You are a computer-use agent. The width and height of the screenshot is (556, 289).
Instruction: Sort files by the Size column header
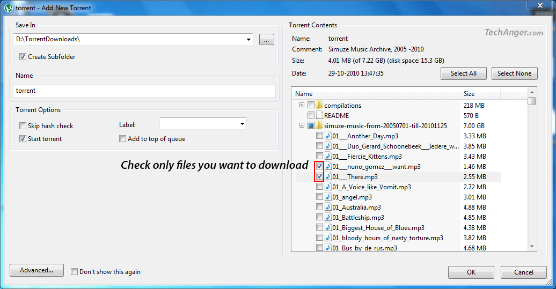pyautogui.click(x=480, y=94)
